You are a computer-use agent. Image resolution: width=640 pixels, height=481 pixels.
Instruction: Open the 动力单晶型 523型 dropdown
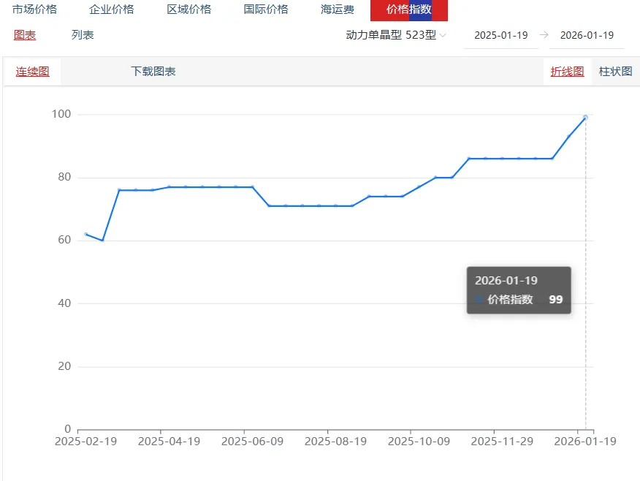pos(395,35)
